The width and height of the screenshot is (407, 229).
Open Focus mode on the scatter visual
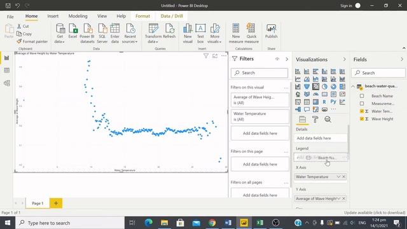215,56
